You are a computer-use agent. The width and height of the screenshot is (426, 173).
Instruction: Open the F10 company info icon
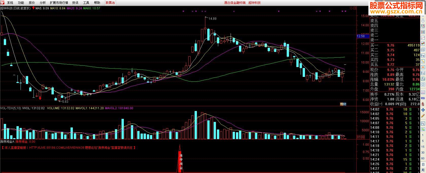tap(423, 55)
